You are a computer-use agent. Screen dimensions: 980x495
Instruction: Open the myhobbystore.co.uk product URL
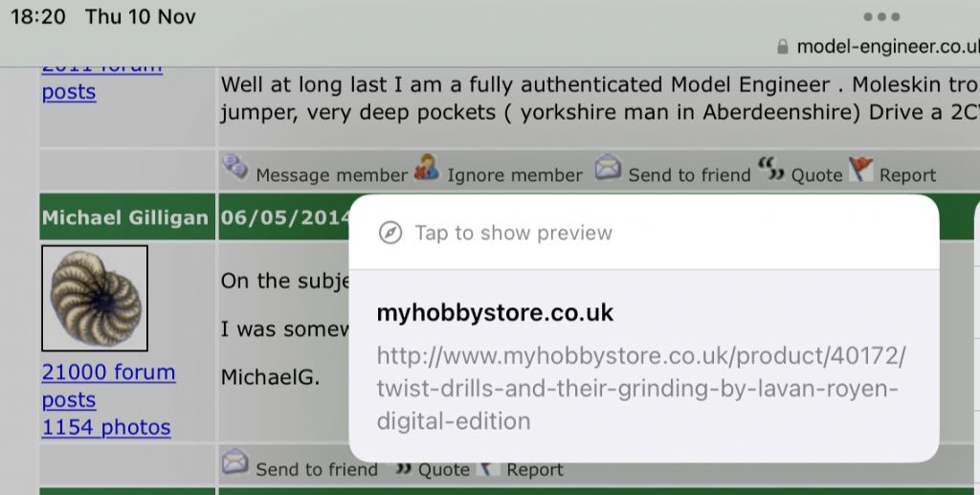pyautogui.click(x=640, y=388)
